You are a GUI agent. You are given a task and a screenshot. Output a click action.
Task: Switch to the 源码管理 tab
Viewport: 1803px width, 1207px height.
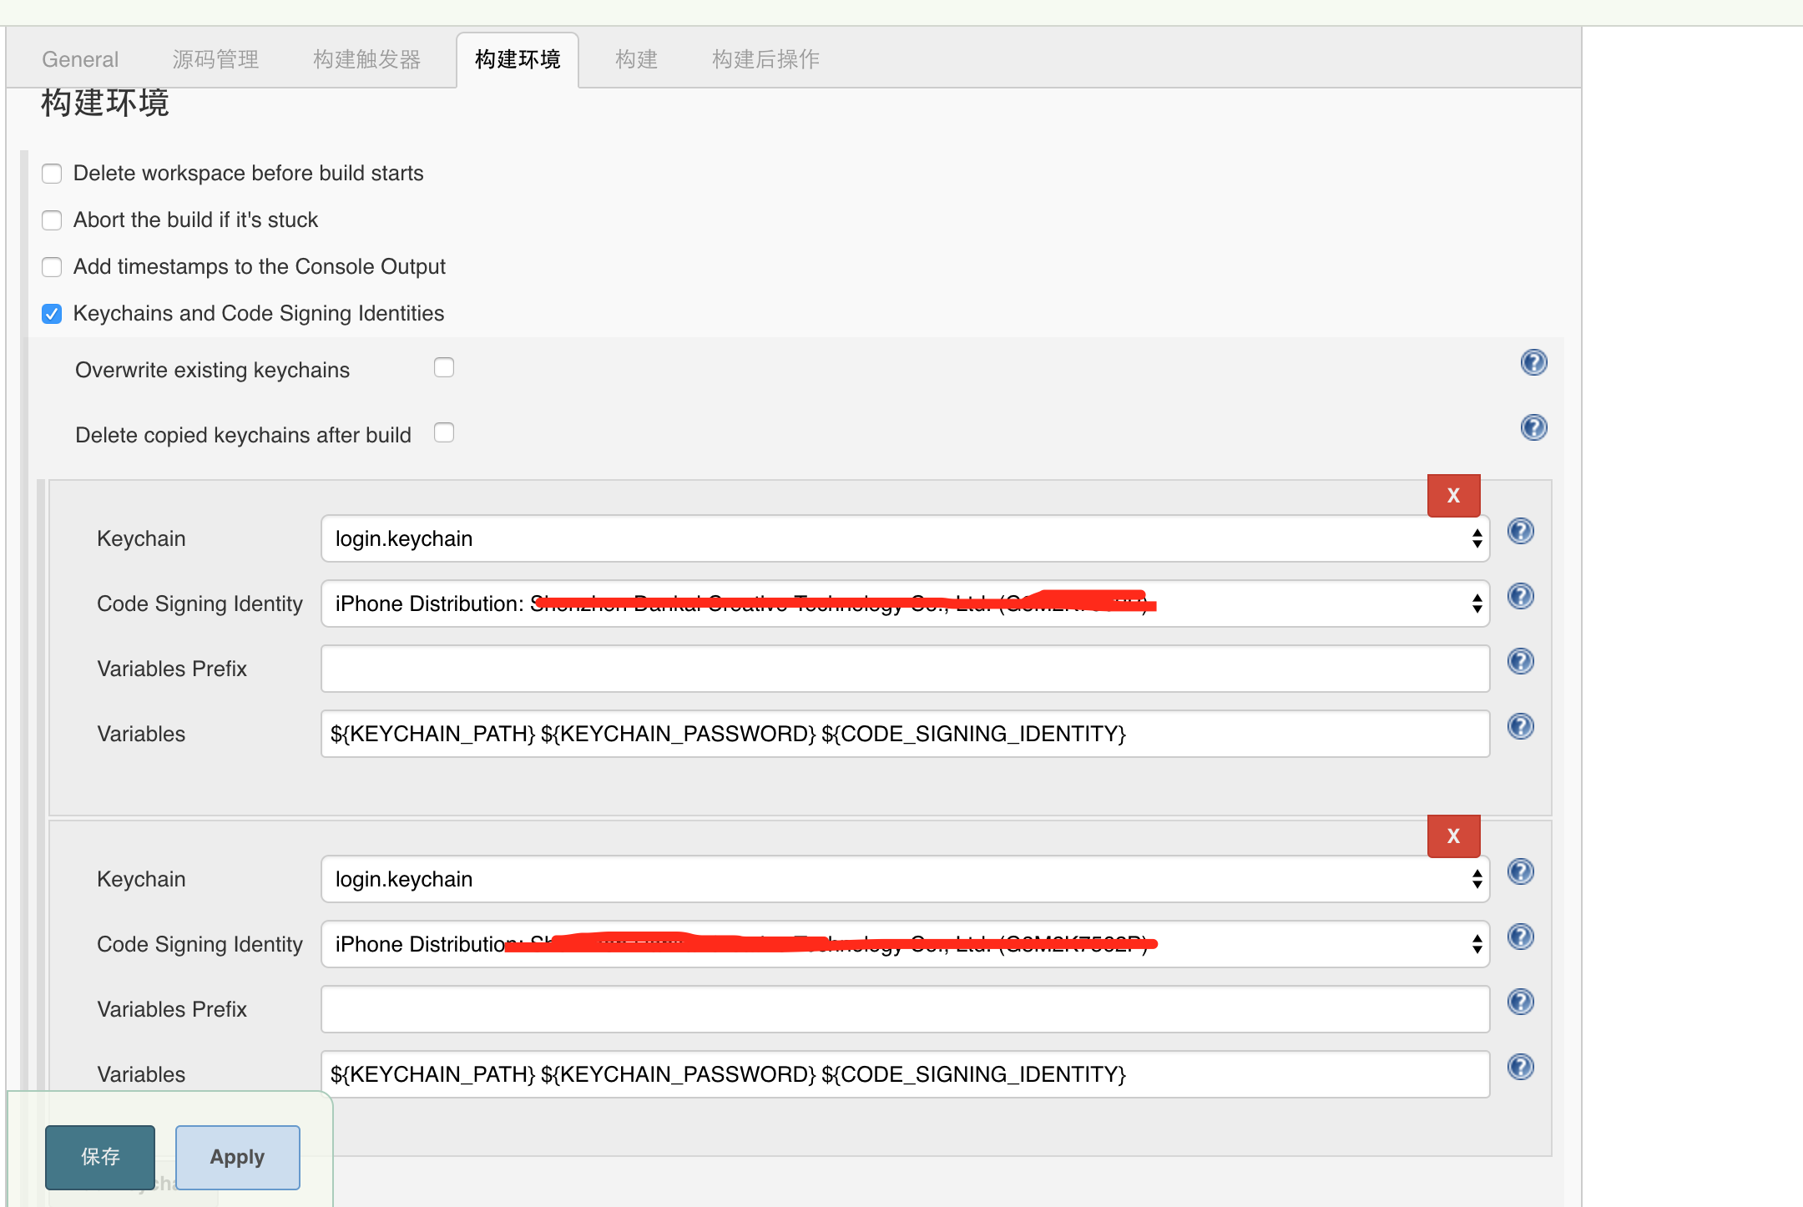point(215,59)
